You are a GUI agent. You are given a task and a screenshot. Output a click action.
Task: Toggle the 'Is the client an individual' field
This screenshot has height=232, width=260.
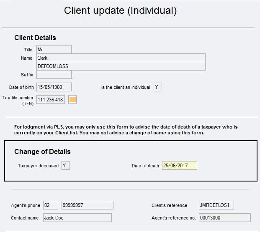click(157, 87)
